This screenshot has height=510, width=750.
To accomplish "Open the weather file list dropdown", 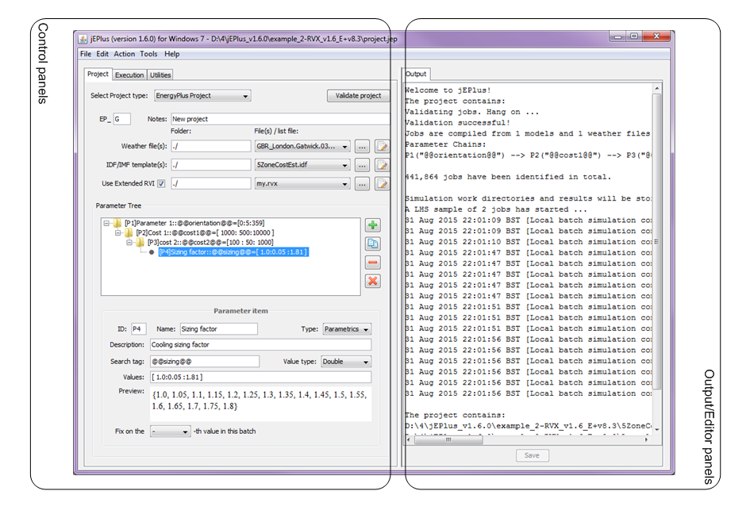I will click(x=302, y=146).
